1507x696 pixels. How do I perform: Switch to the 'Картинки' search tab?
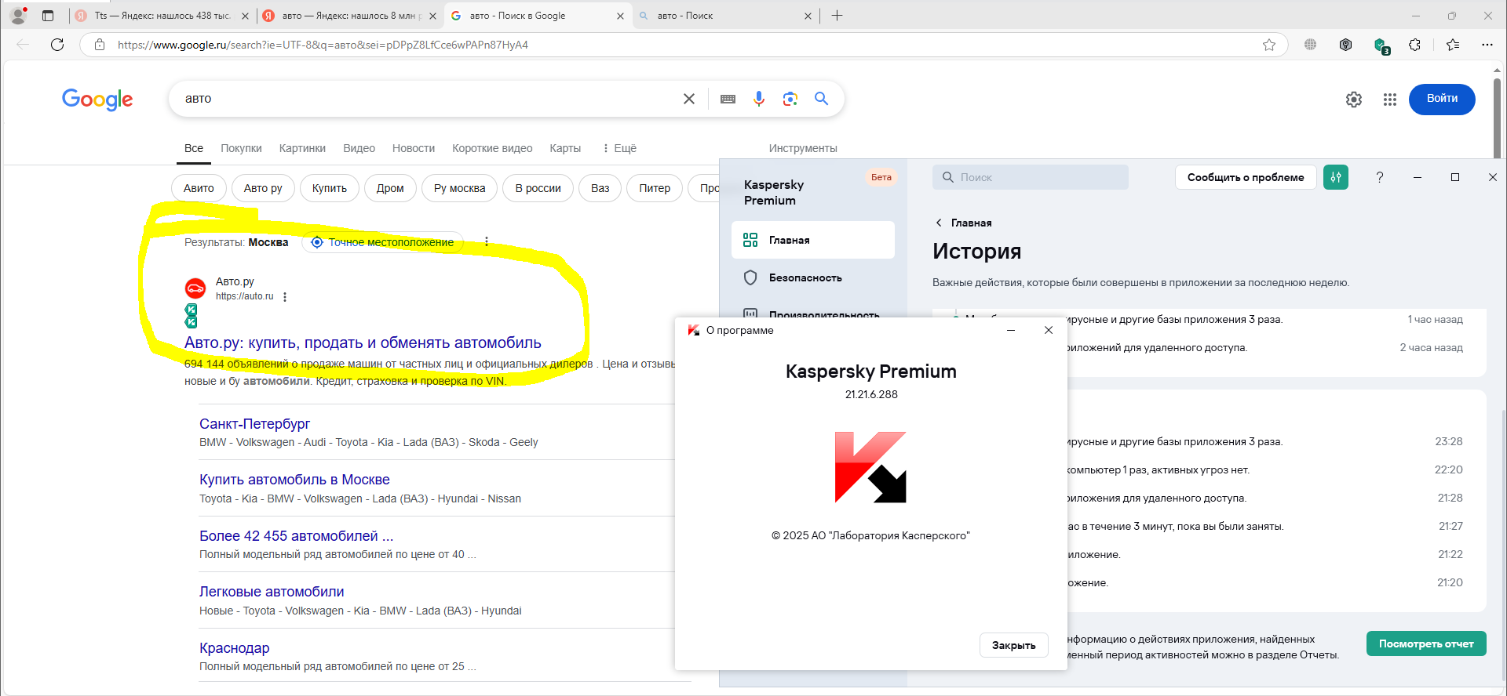(x=302, y=148)
